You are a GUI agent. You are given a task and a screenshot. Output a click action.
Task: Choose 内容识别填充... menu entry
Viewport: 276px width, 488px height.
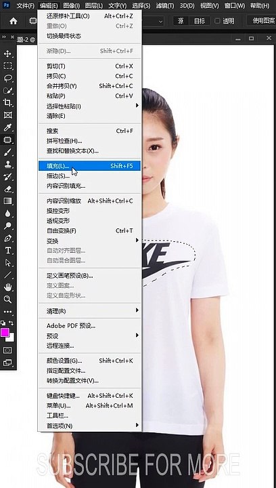click(89, 186)
